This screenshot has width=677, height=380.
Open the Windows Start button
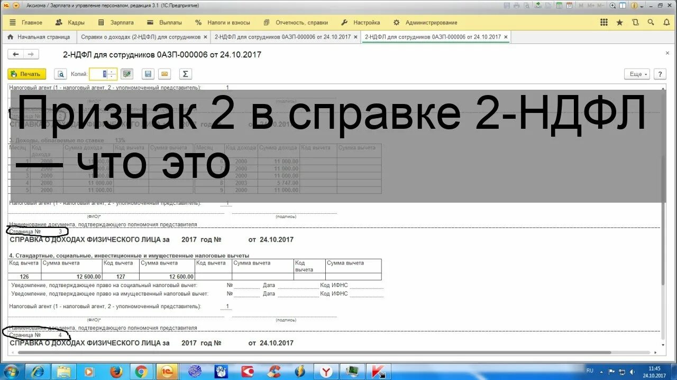click(x=11, y=371)
